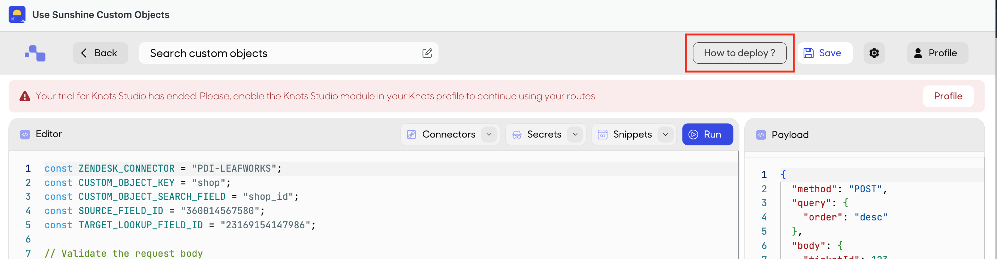The image size is (997, 259).
Task: Click the edit pencil icon beside route name
Action: (x=427, y=53)
